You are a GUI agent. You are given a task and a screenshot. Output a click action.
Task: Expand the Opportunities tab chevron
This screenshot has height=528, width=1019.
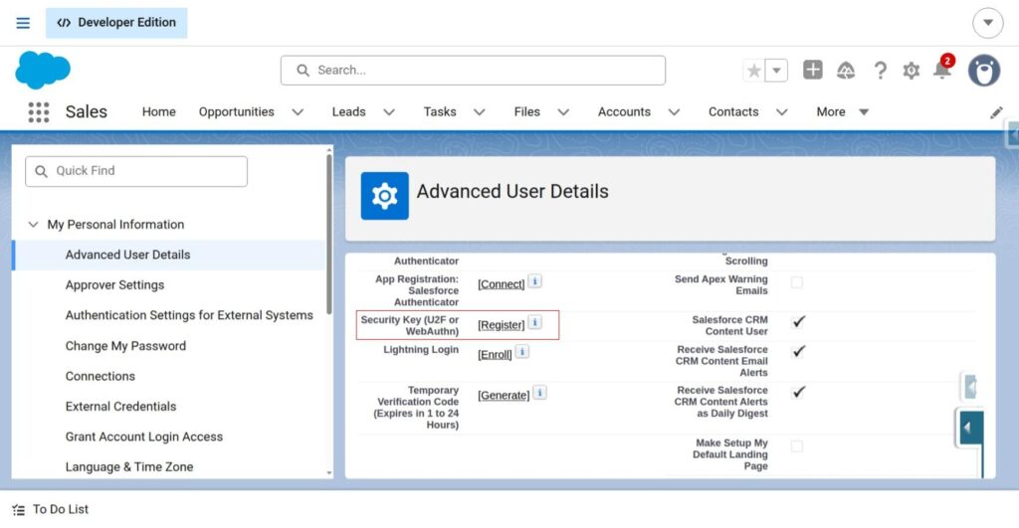coord(298,111)
